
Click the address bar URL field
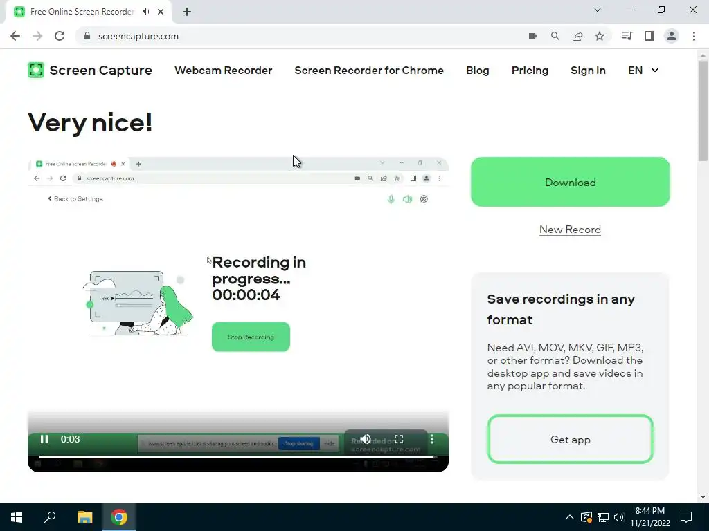pyautogui.click(x=298, y=36)
